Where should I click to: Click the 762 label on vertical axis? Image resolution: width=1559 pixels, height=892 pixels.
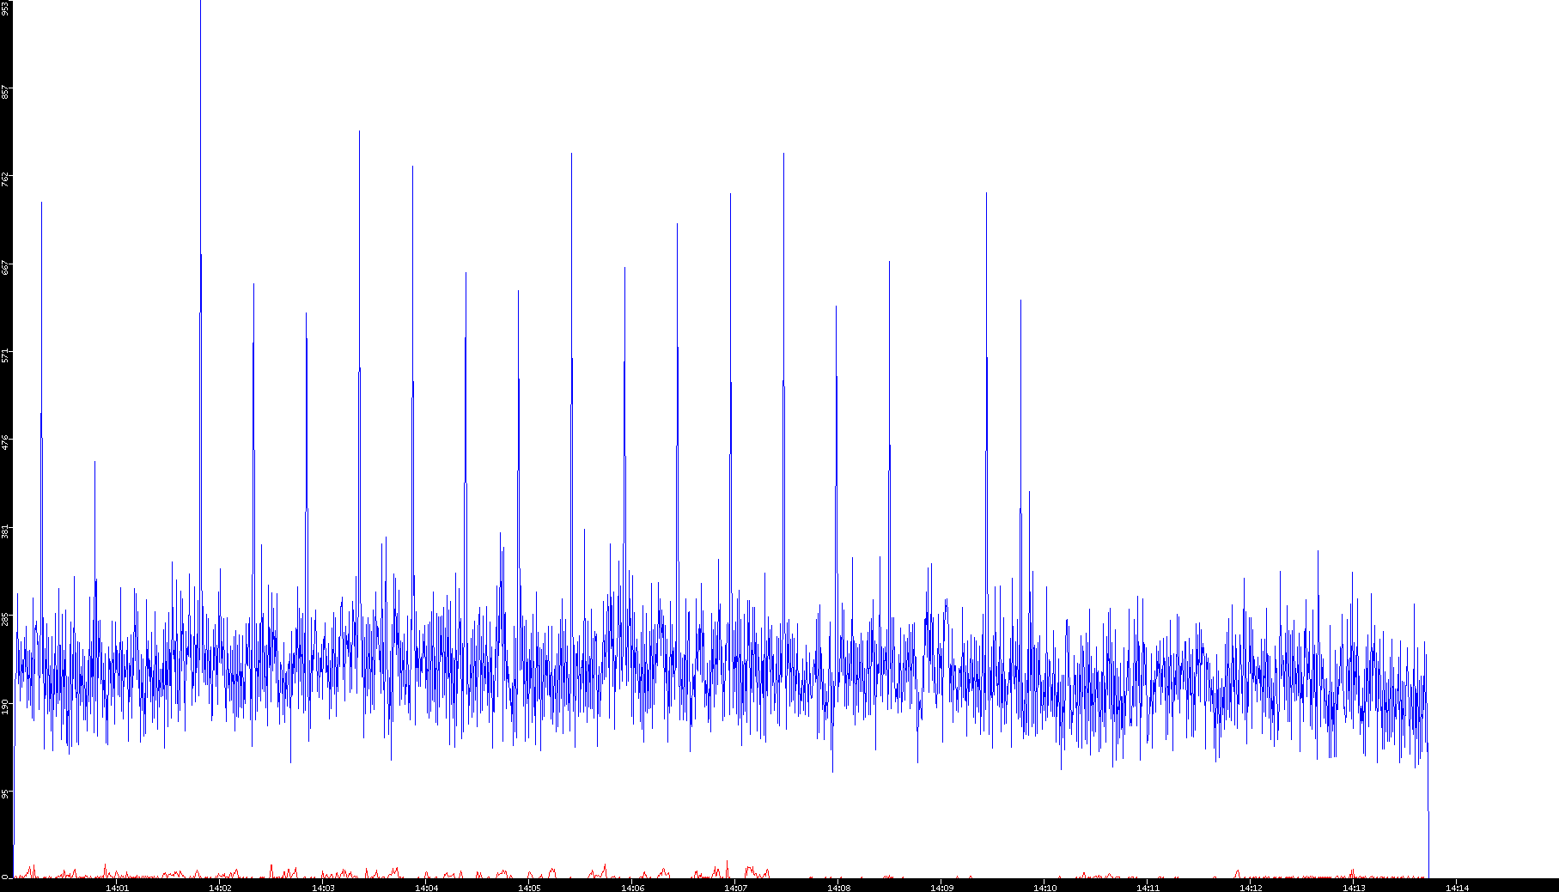pos(5,179)
